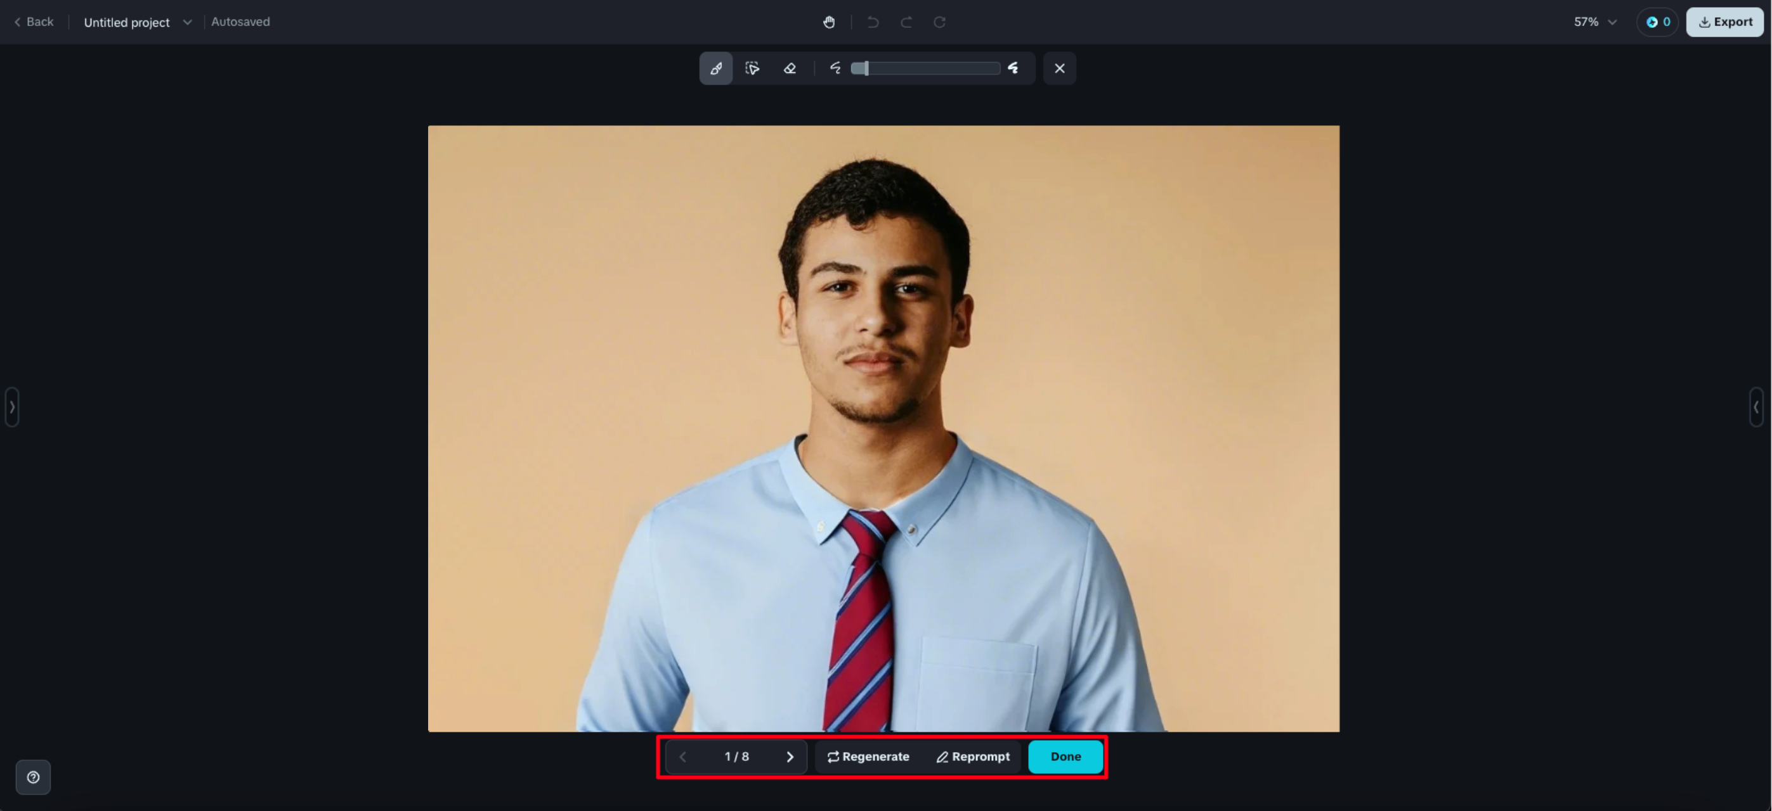
Task: Click the redo arrow
Action: click(906, 22)
